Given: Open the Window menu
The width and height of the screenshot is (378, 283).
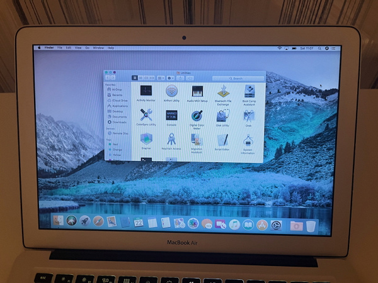Looking at the screenshot, I should click(98, 48).
